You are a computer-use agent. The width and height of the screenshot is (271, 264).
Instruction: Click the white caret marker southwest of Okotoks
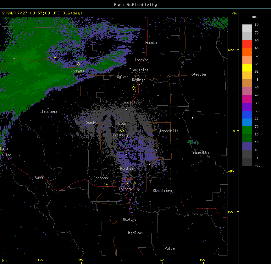[x=113, y=223]
